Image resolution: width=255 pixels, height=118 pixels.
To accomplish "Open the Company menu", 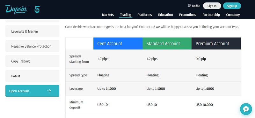I will click(233, 15).
